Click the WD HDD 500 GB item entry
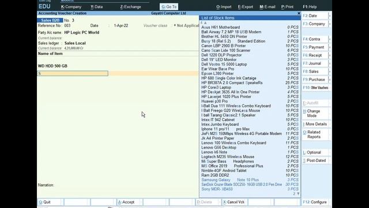Image resolution: width=369 pixels, height=208 pixels. point(52,66)
